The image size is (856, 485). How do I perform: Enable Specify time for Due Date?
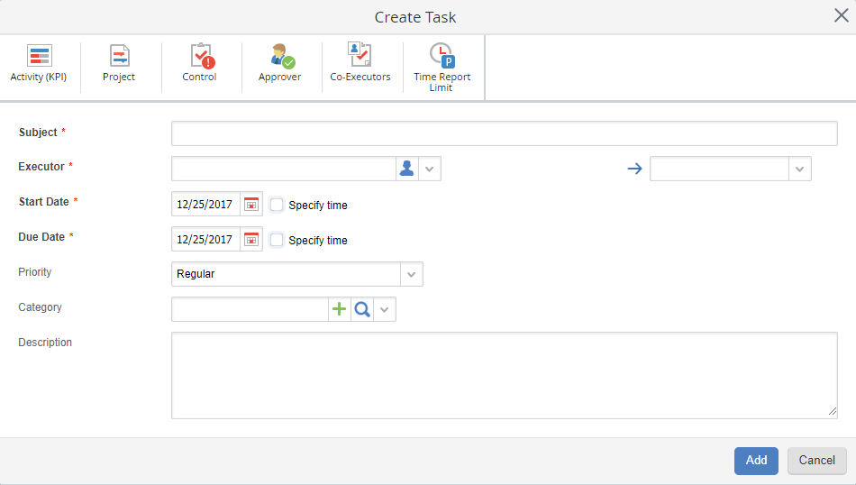(x=278, y=240)
